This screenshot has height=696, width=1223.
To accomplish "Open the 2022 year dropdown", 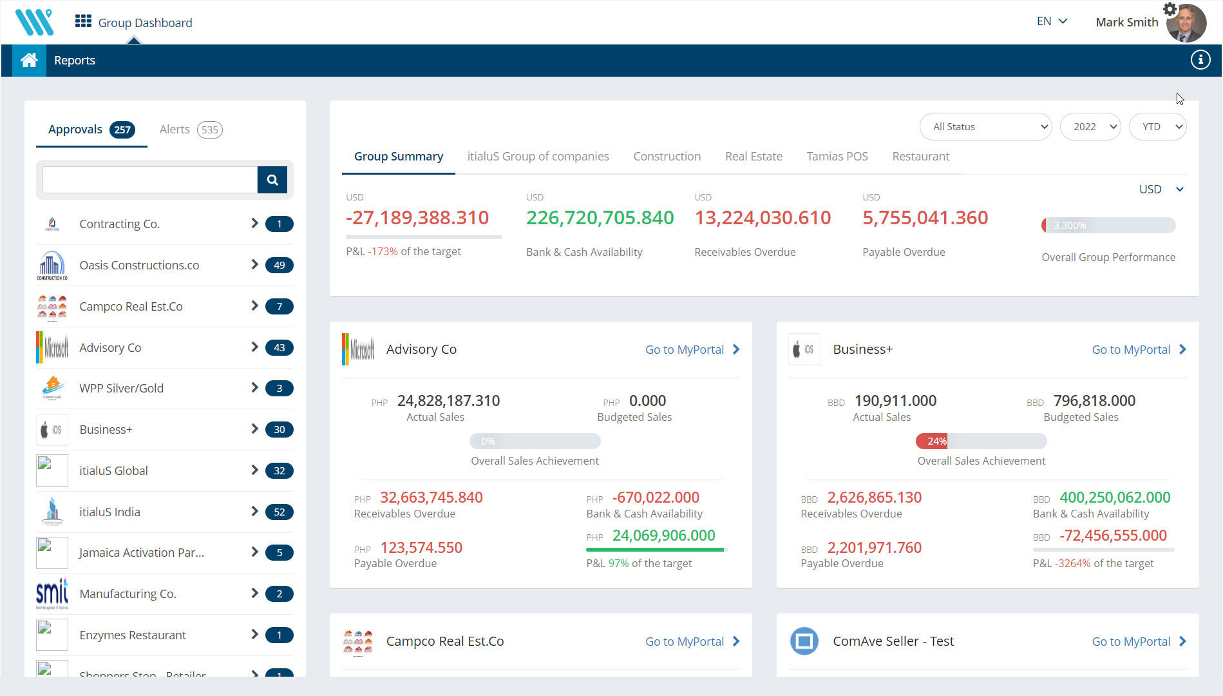I will [1090, 127].
